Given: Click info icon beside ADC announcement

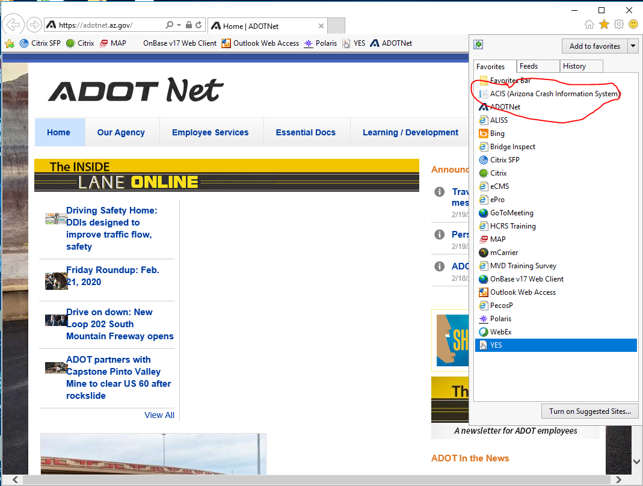Looking at the screenshot, I should coord(440,266).
